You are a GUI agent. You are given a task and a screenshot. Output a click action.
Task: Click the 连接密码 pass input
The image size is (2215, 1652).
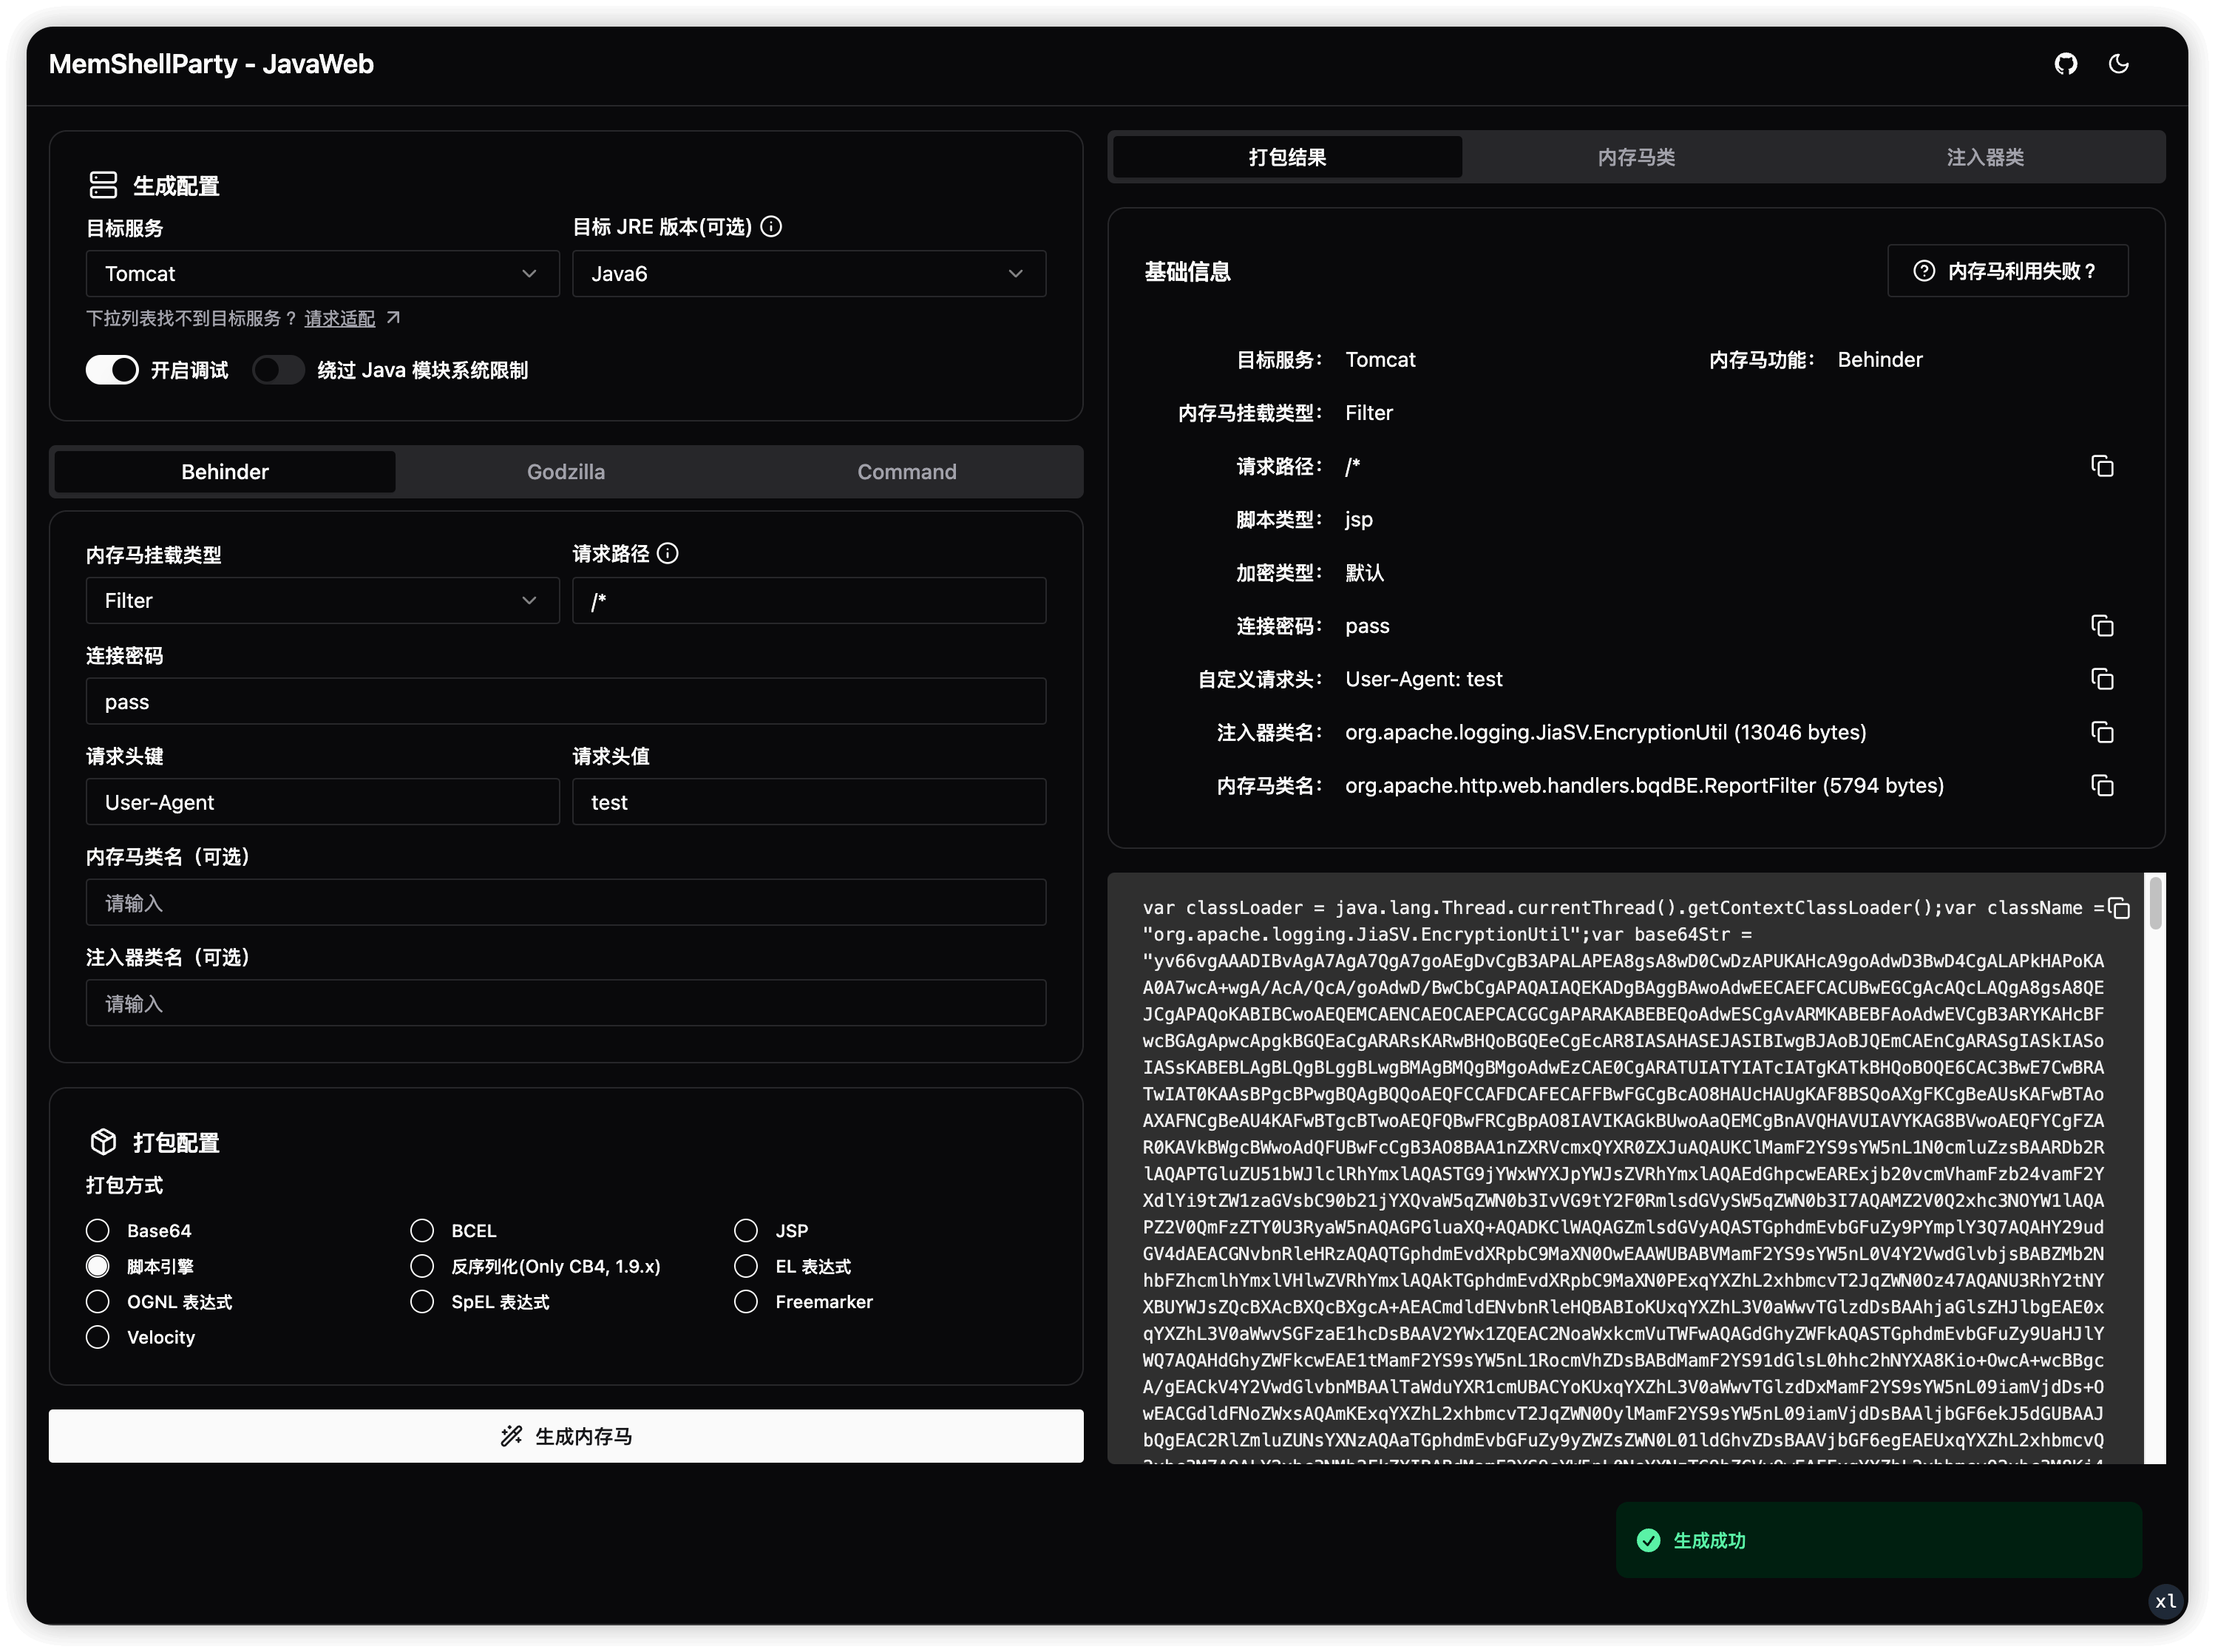point(566,701)
